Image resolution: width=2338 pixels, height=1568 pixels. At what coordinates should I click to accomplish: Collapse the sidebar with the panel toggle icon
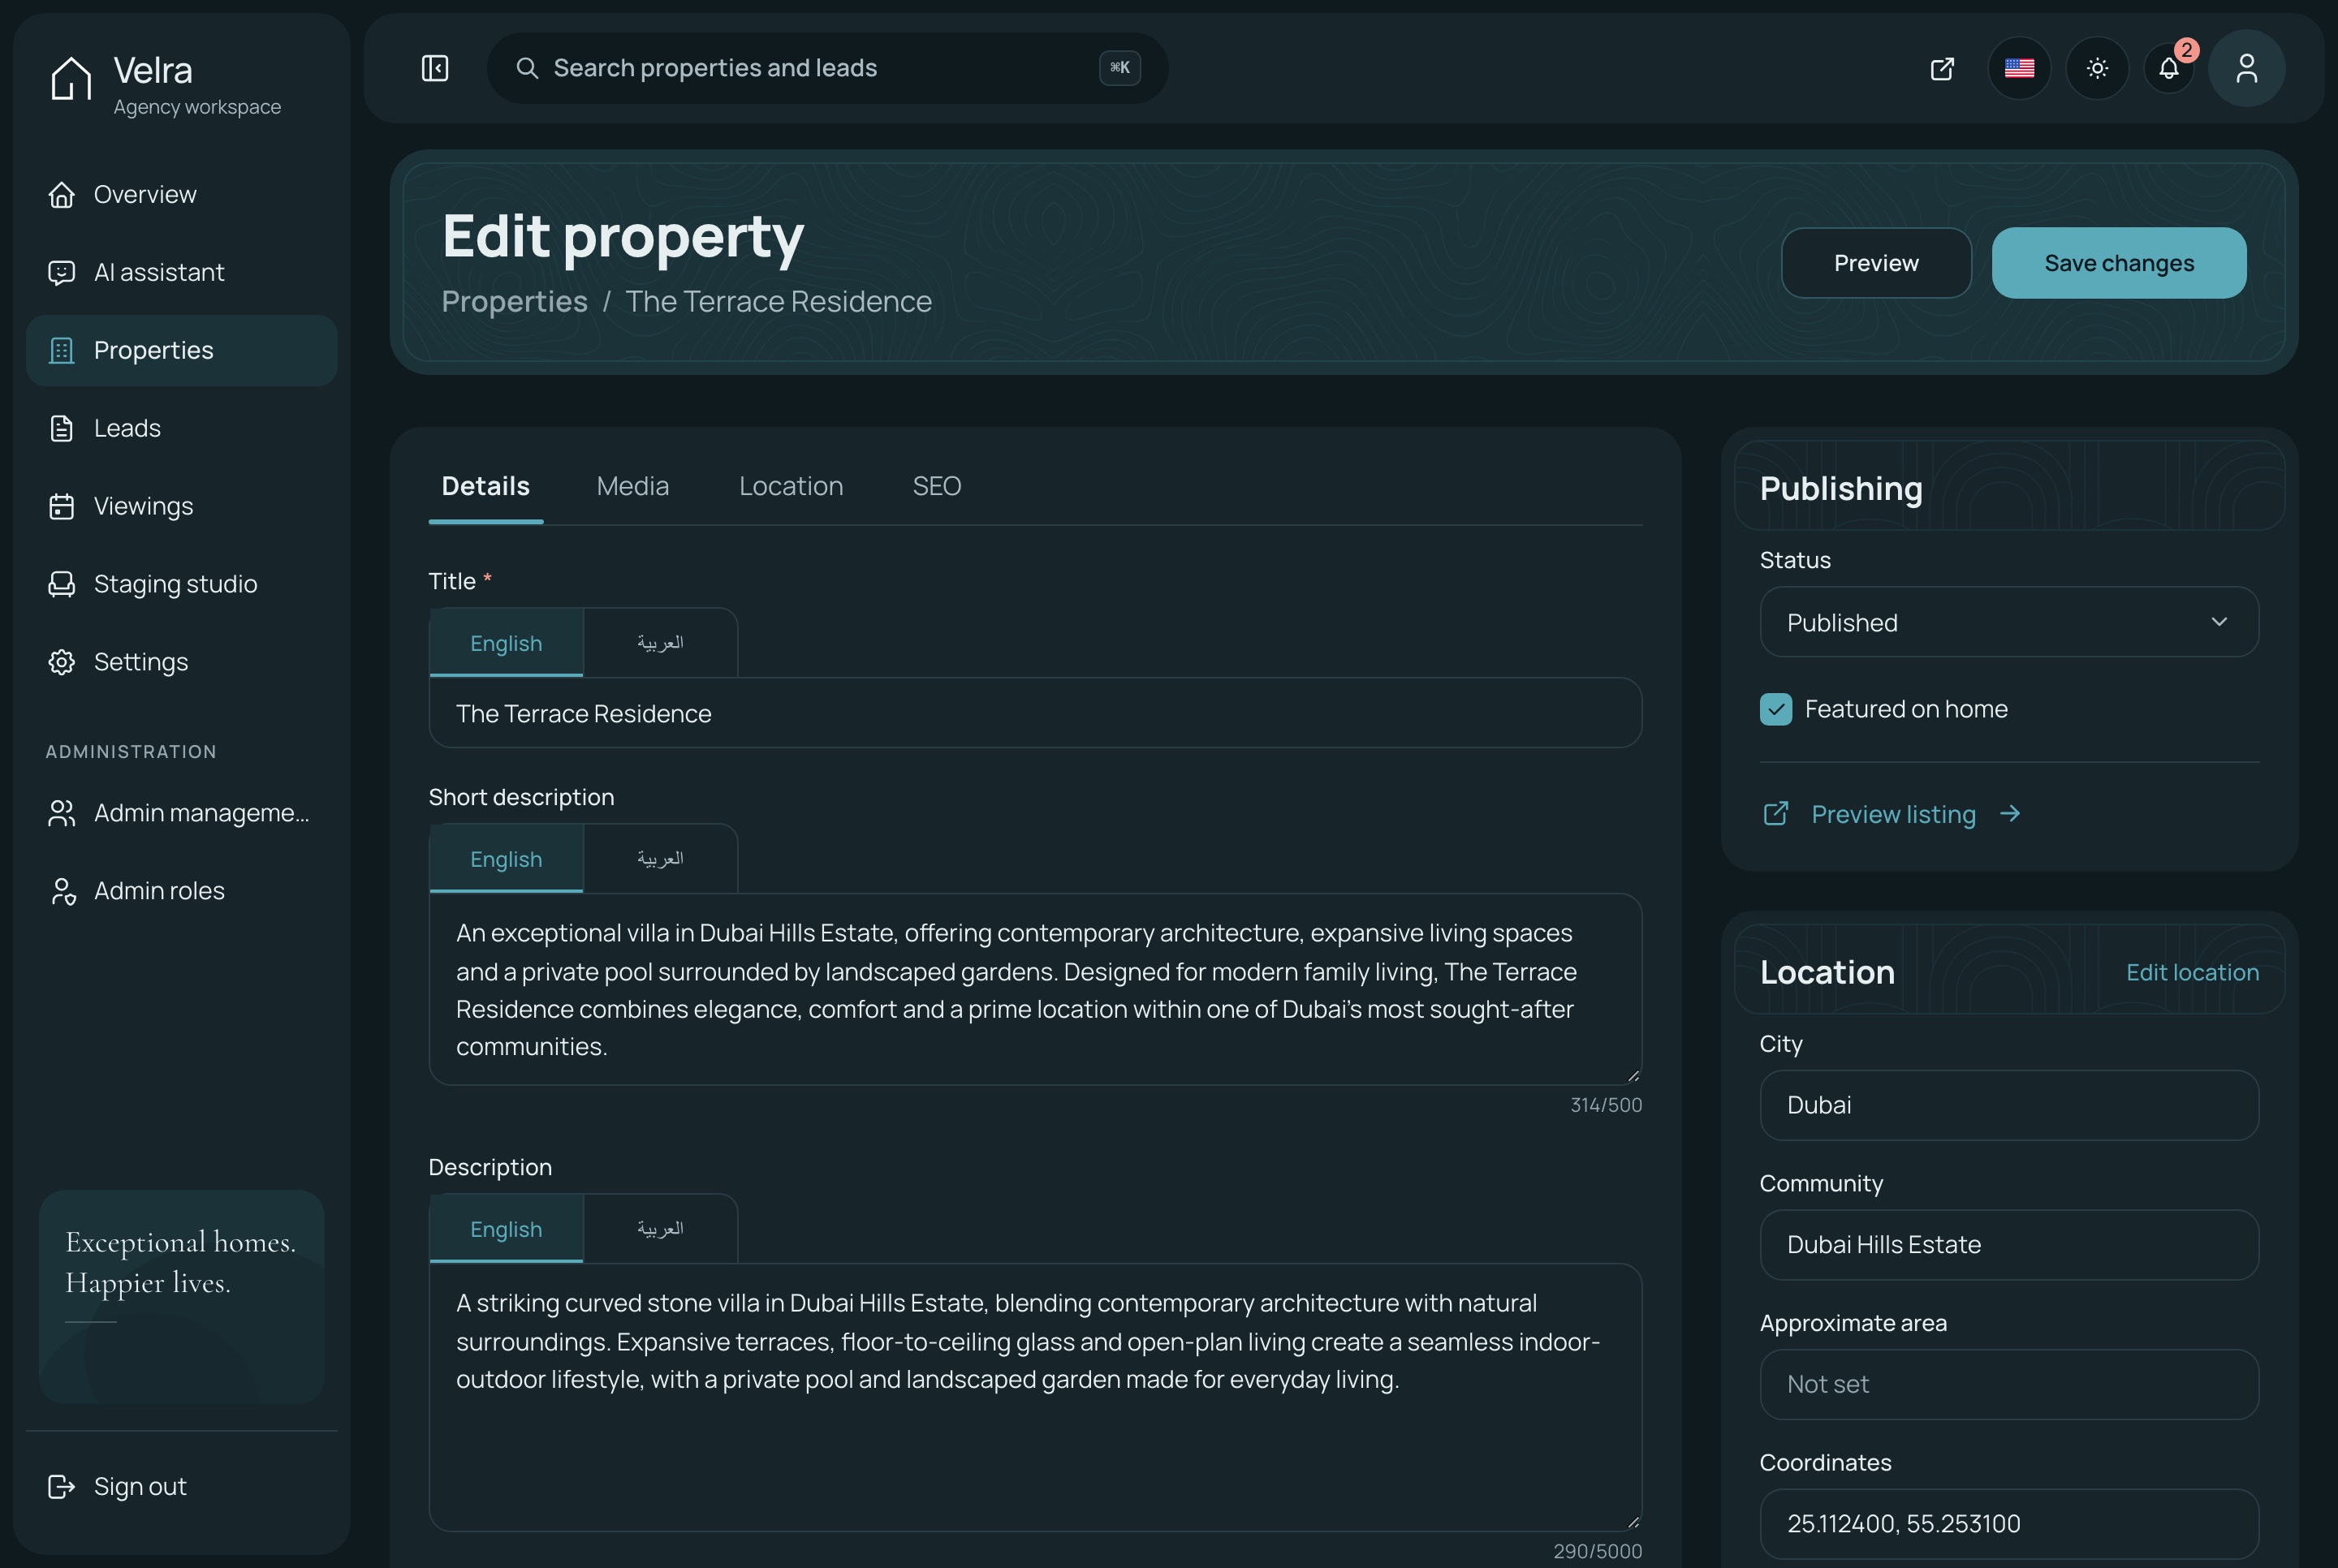coord(435,68)
